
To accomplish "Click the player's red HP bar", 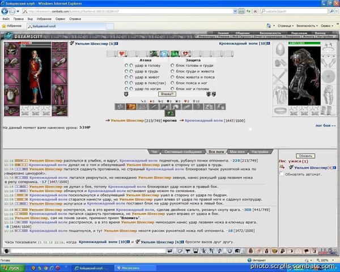I will click(x=36, y=43).
